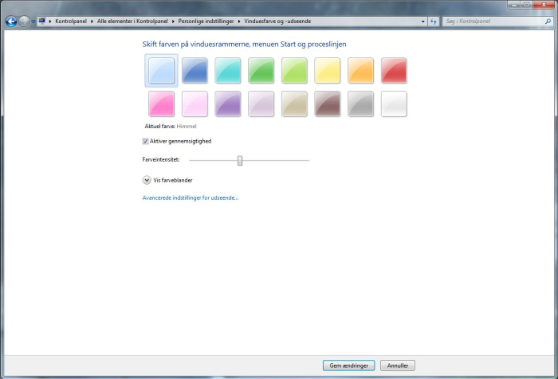Image resolution: width=558 pixels, height=379 pixels.
Task: Click the Farveintensitet slider handle
Action: (240, 160)
